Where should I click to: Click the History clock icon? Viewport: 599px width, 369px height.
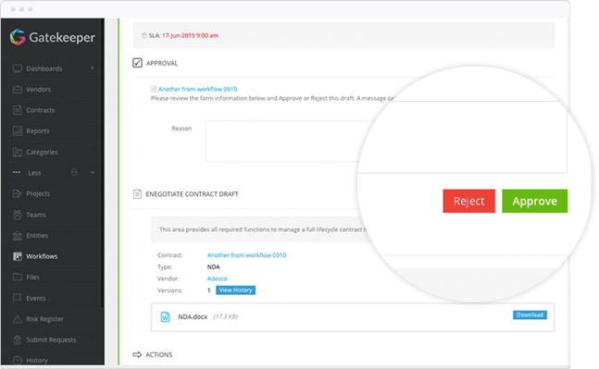[x=18, y=361]
